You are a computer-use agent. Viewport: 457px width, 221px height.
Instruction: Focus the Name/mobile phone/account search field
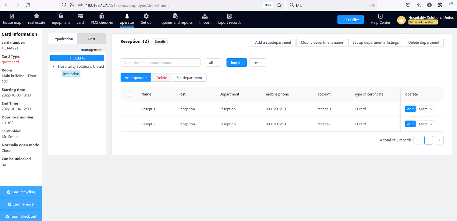161,63
